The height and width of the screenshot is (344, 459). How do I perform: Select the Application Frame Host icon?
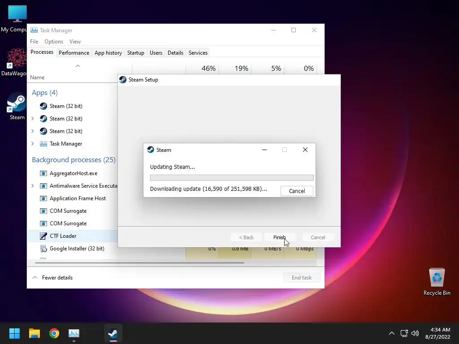click(43, 198)
